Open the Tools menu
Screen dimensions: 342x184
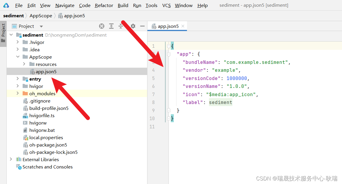[152, 6]
